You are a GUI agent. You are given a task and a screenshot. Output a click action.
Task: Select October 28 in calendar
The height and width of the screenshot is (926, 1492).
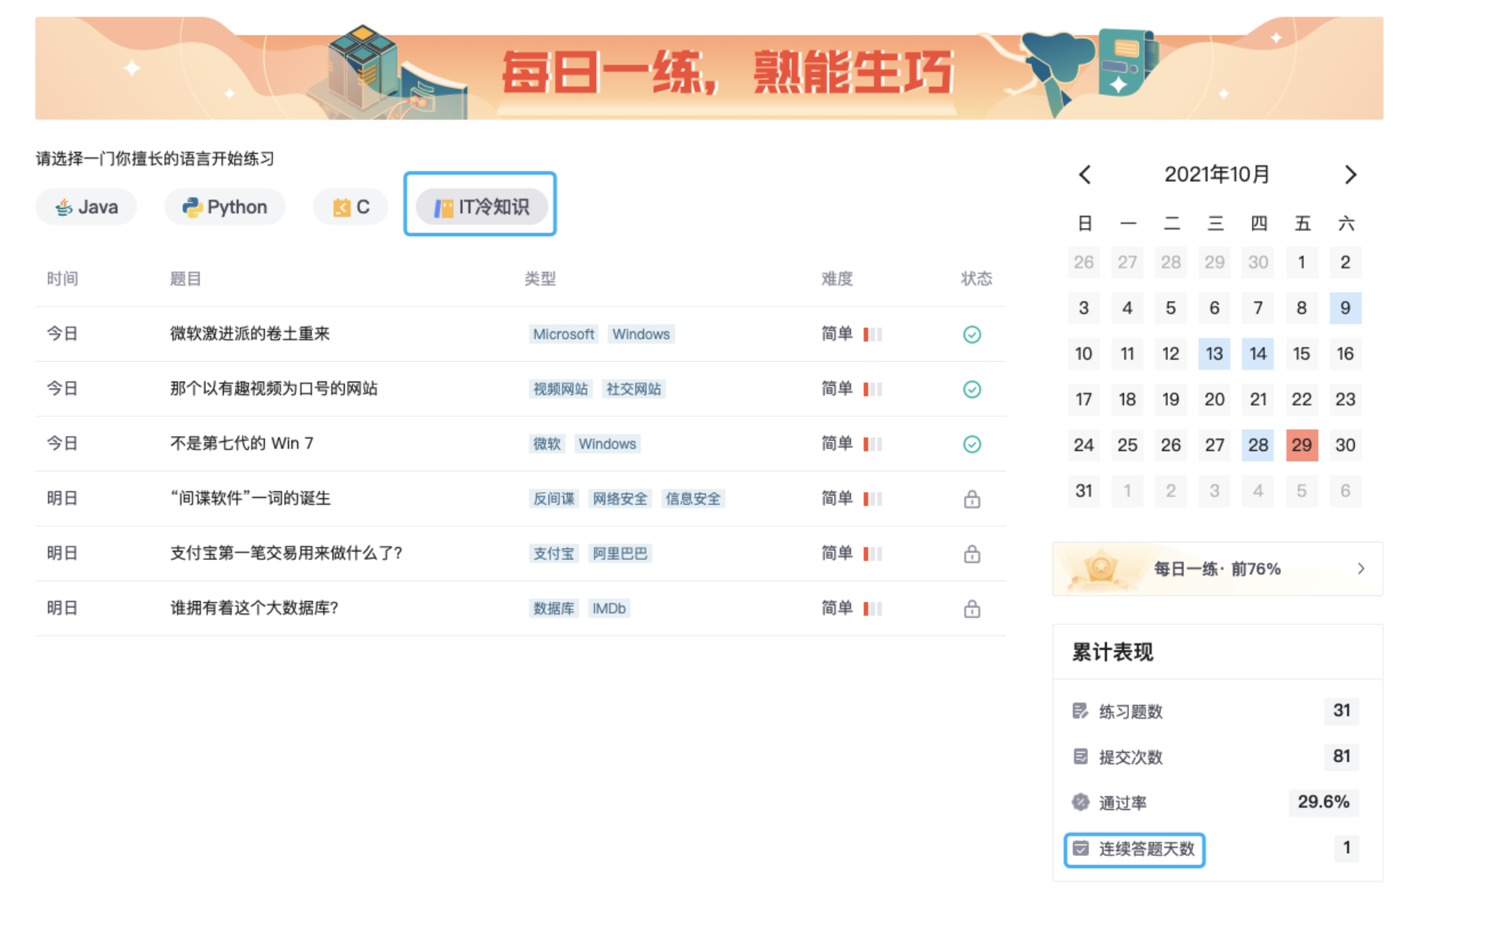pyautogui.click(x=1258, y=445)
